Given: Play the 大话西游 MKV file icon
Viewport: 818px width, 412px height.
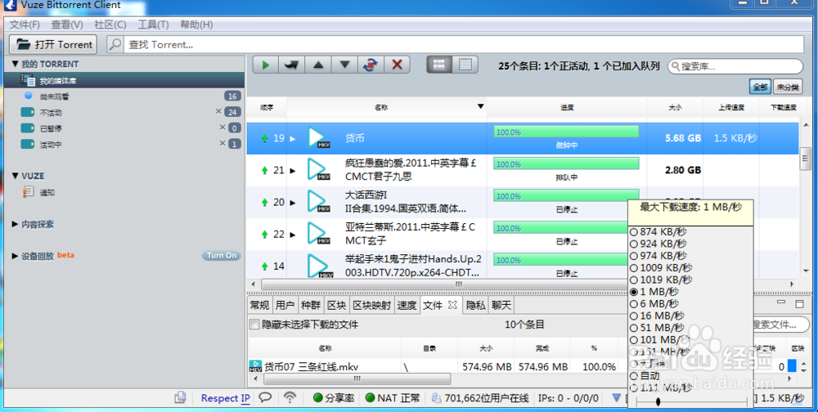Looking at the screenshot, I should 317,201.
